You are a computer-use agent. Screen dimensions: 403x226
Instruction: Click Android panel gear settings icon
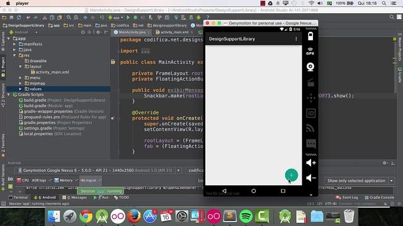point(385,163)
